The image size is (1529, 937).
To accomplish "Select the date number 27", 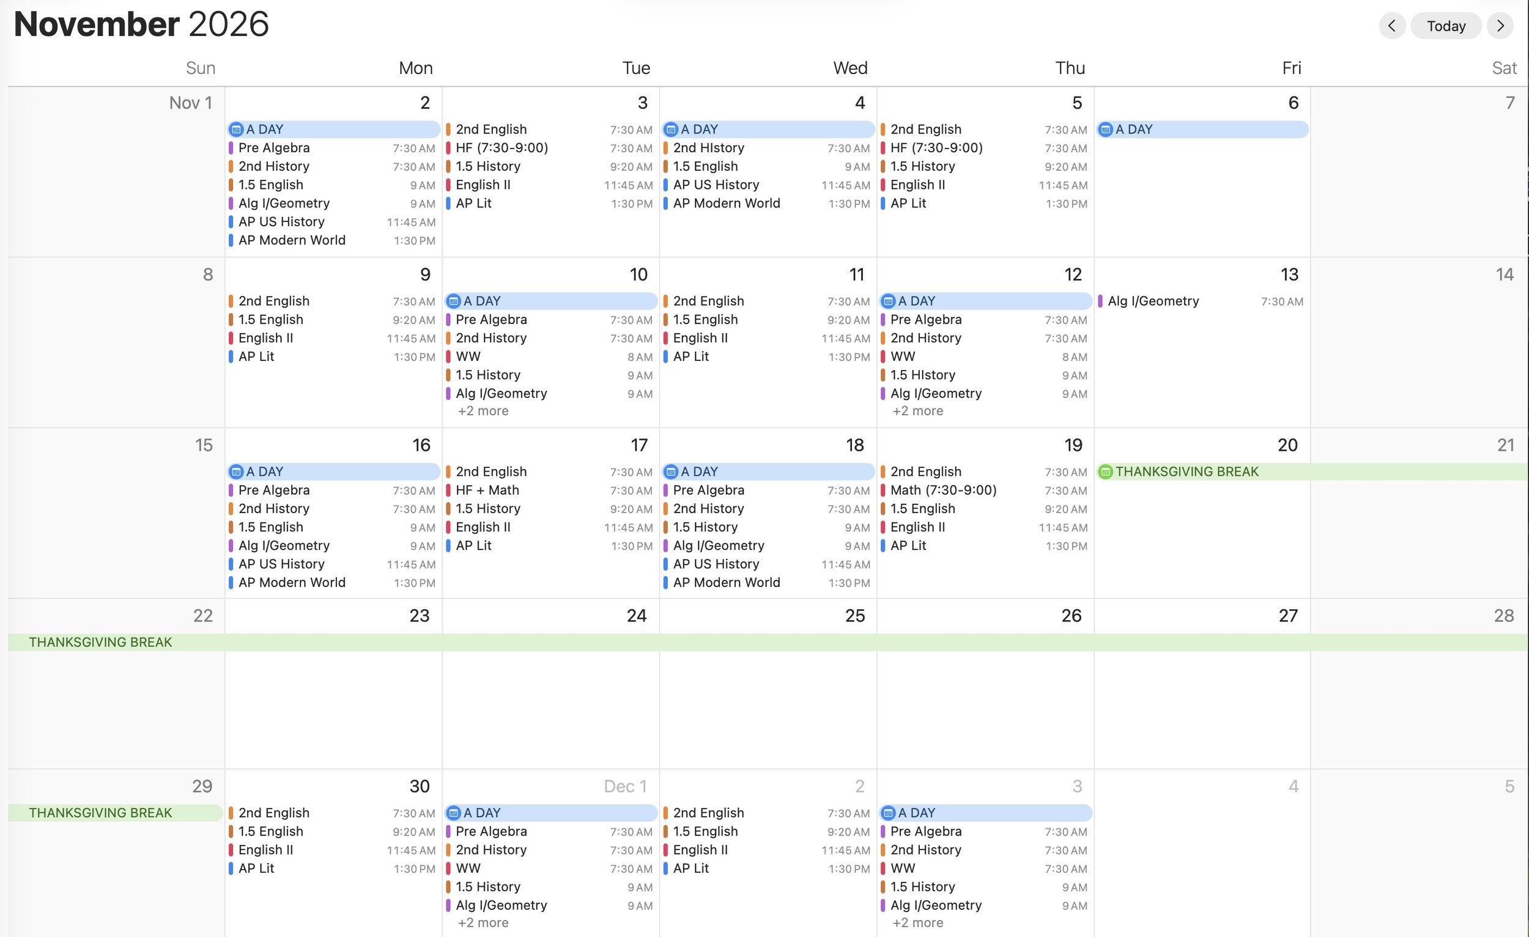I will coord(1288,615).
